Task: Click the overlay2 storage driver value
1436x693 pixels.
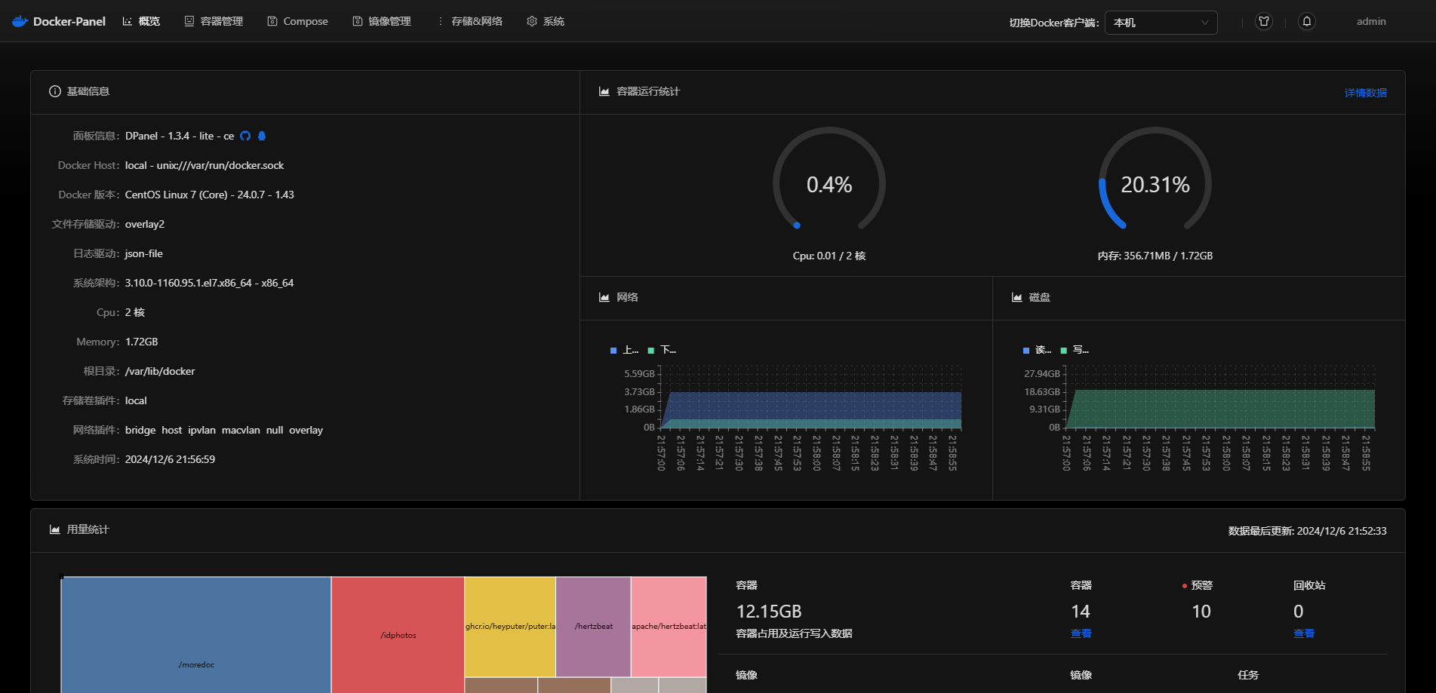Action: point(145,224)
